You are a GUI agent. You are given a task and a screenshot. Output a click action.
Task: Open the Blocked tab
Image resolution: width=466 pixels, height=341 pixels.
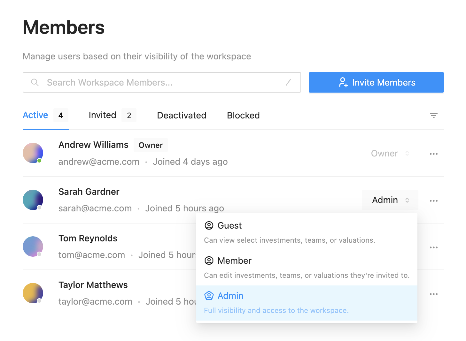pos(243,115)
